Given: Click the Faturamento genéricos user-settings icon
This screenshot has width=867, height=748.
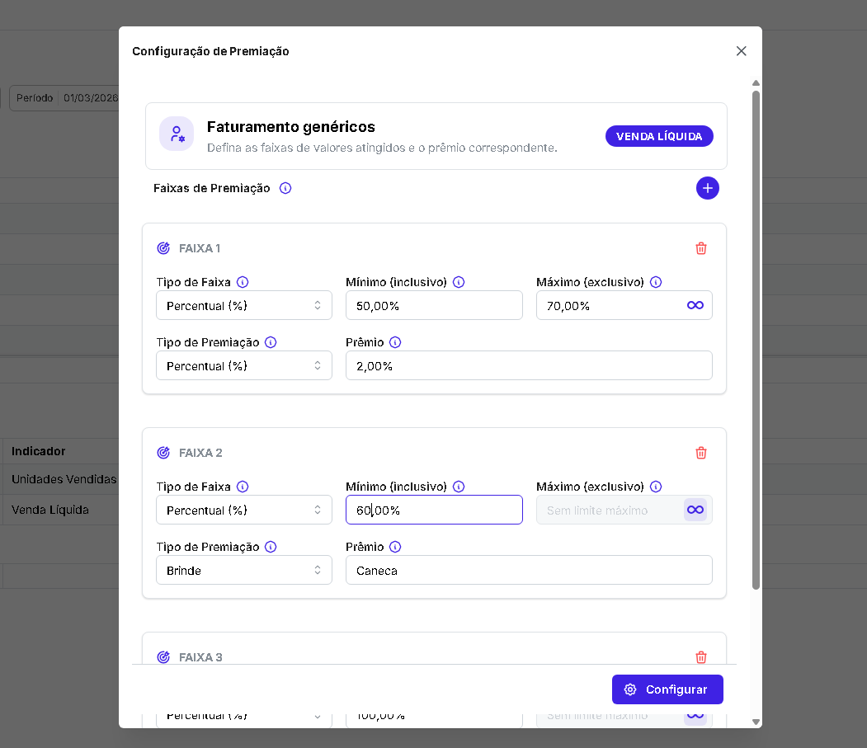Looking at the screenshot, I should (177, 134).
